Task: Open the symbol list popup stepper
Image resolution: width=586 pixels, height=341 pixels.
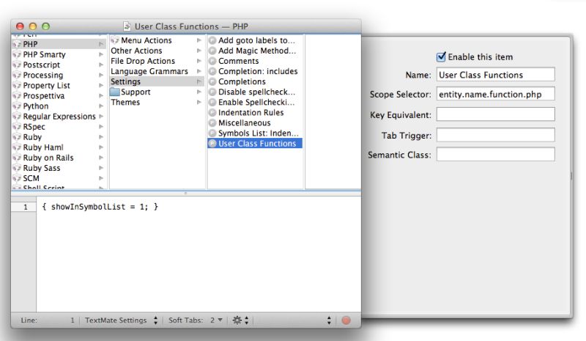Action: [329, 320]
